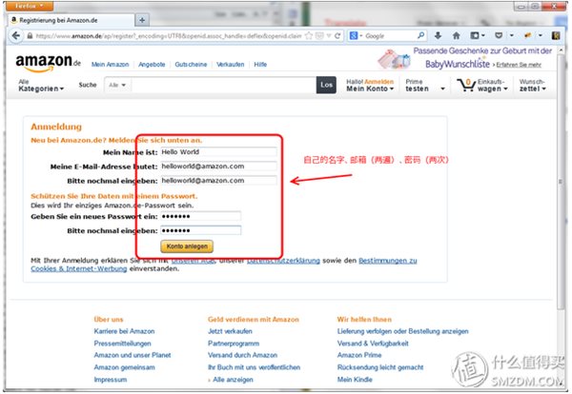Go to the Home page icon
This screenshot has width=572, height=394.
click(456, 35)
